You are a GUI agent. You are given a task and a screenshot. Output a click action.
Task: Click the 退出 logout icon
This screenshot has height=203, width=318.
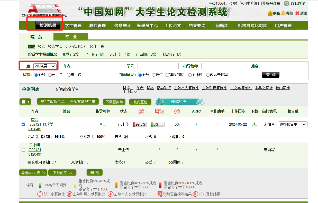(297, 13)
